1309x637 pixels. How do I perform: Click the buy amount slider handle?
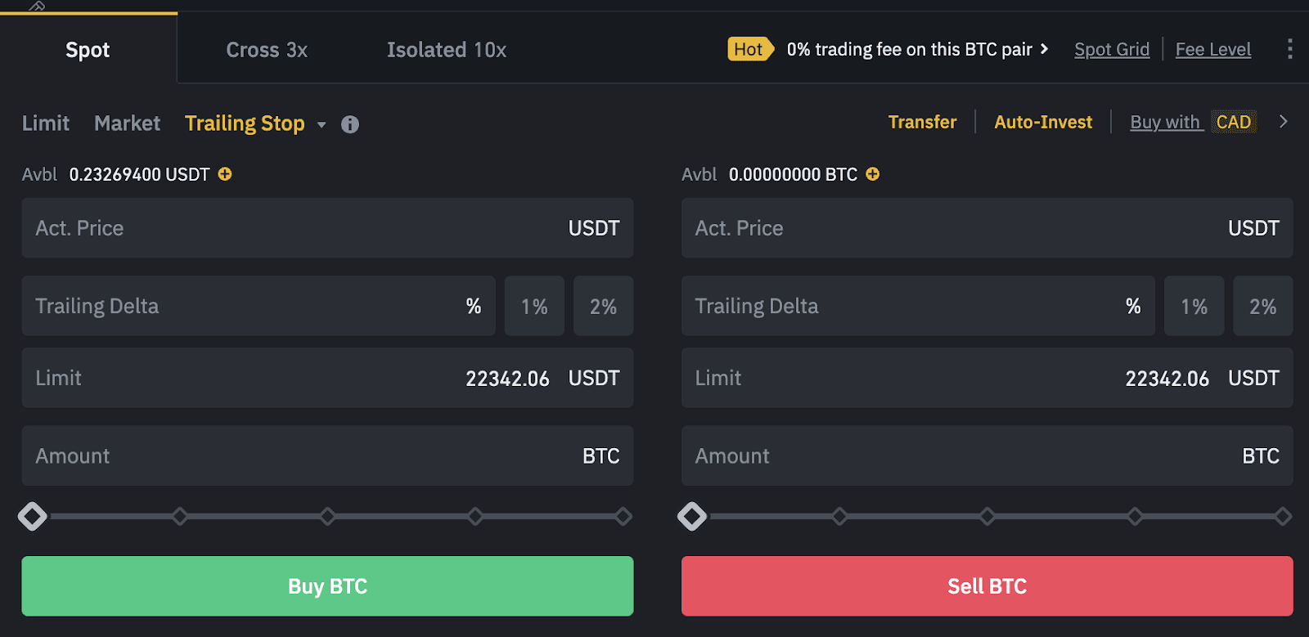pyautogui.click(x=33, y=517)
